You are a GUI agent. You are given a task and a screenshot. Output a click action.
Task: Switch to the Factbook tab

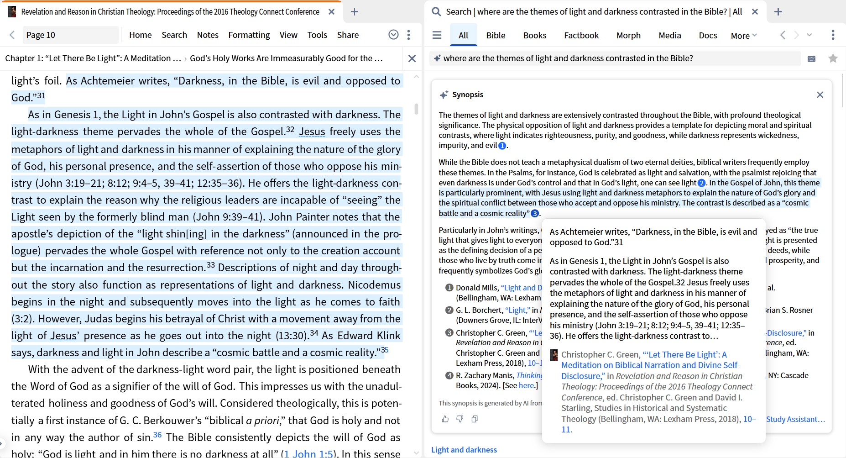[x=581, y=35]
